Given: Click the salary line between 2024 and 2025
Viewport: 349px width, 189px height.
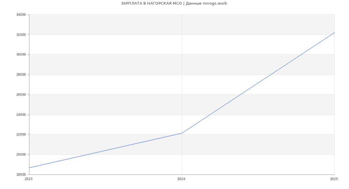Looking at the screenshot, I should click(x=258, y=83).
